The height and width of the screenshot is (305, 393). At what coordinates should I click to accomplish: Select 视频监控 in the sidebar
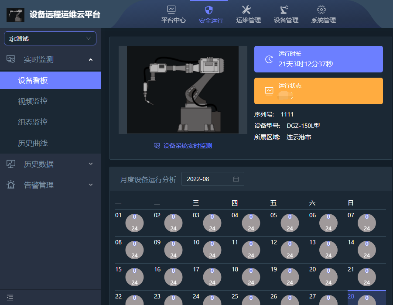click(33, 101)
